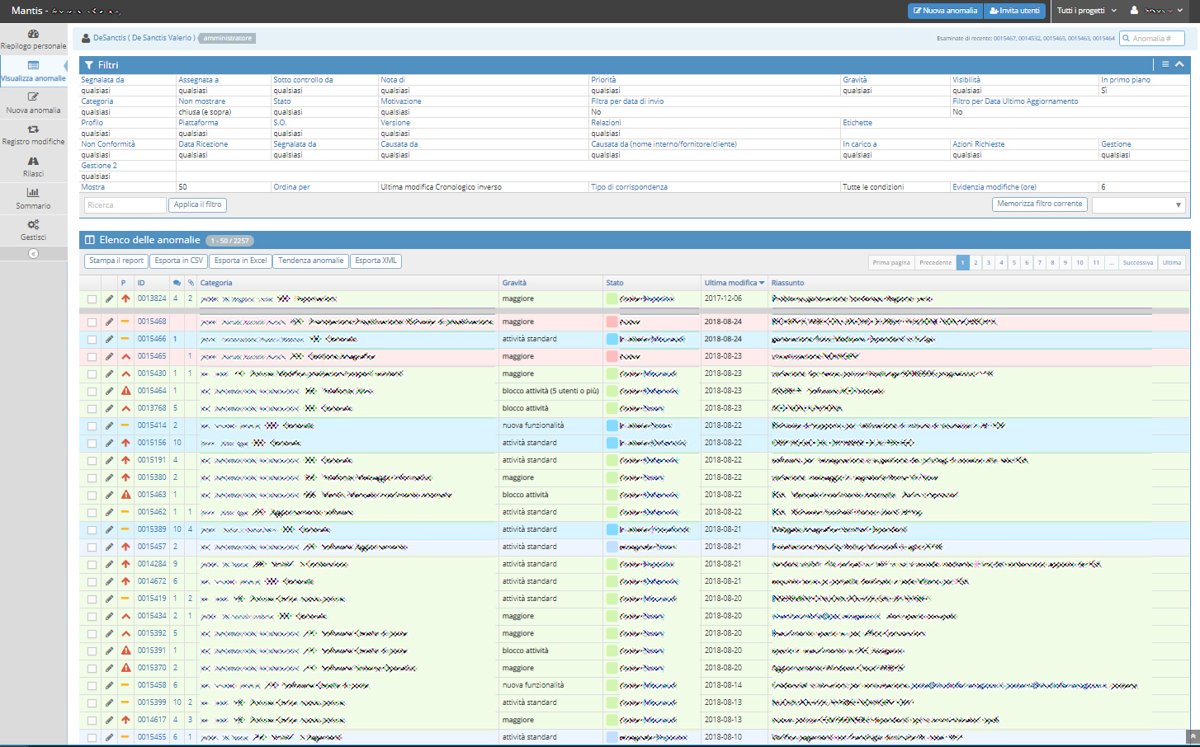Screen dimensions: 1200x747
Task: Open the saved filters dropdown
Action: click(x=1138, y=204)
